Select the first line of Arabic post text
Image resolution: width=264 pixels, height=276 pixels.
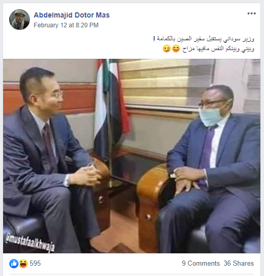pos(204,39)
